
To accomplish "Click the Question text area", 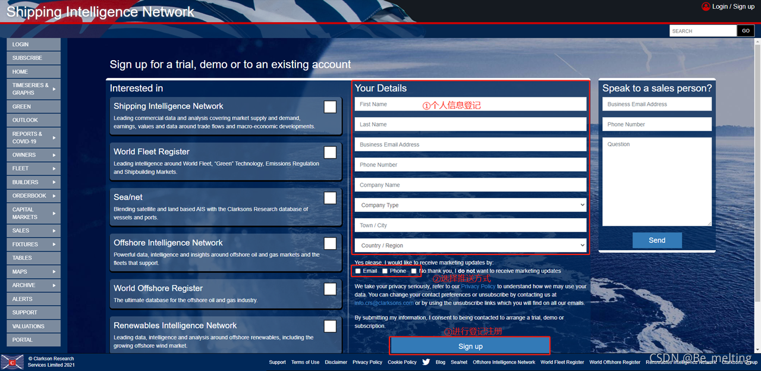I will coord(657,182).
